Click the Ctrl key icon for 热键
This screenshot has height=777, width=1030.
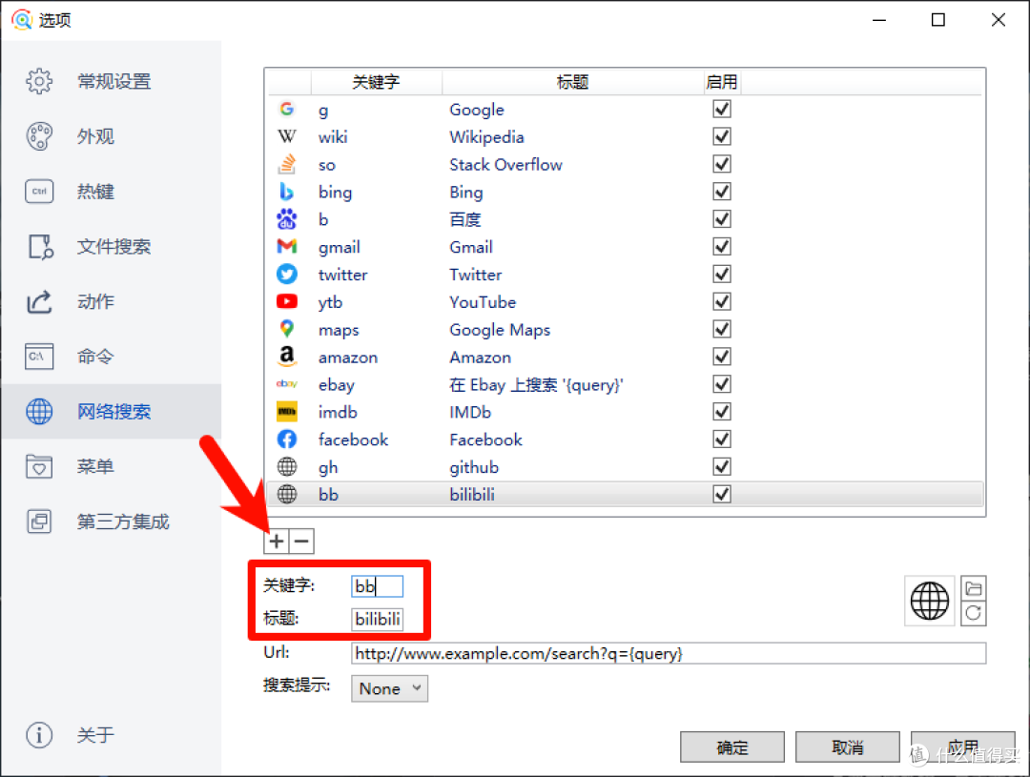(39, 192)
